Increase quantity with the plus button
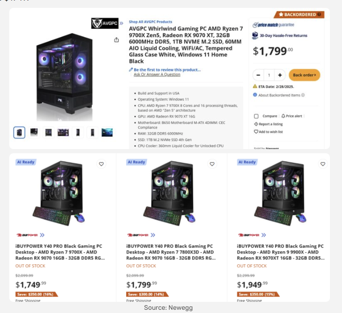342x313 pixels. [x=280, y=75]
